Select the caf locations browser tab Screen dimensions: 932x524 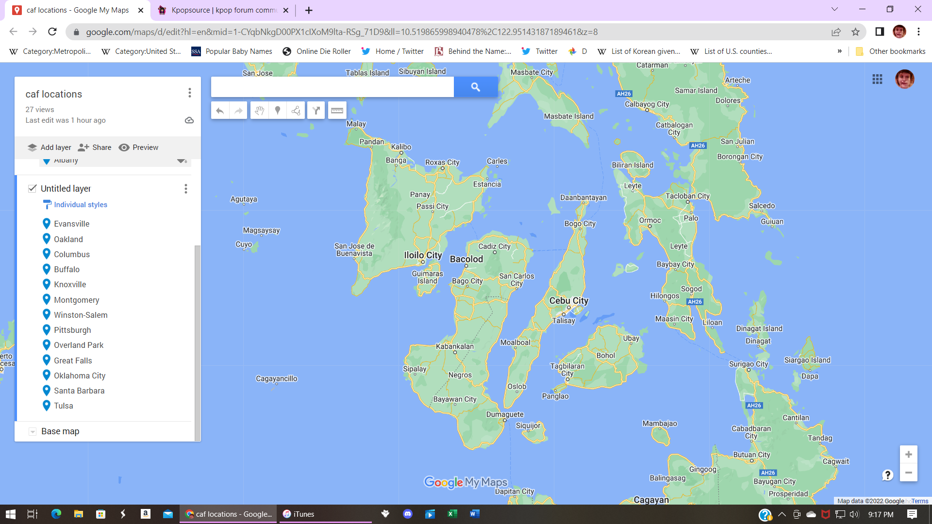point(78,10)
